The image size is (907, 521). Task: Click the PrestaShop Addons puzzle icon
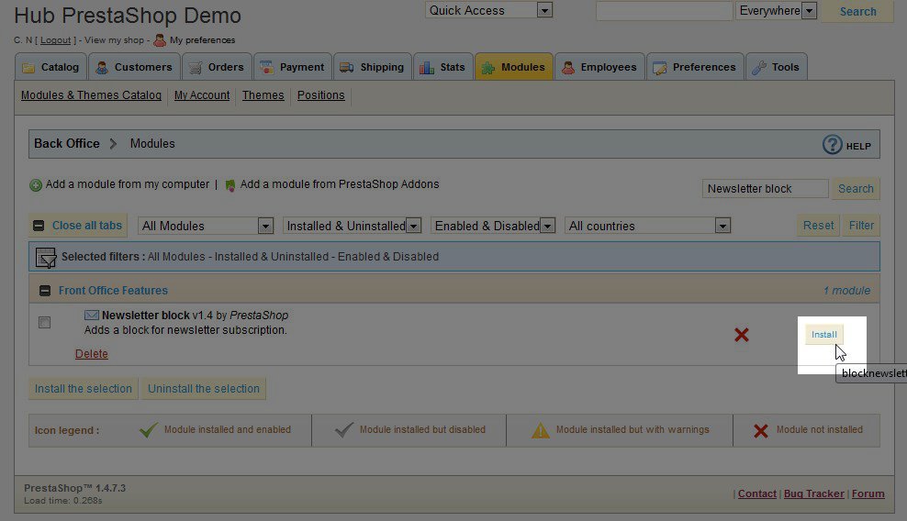[230, 185]
